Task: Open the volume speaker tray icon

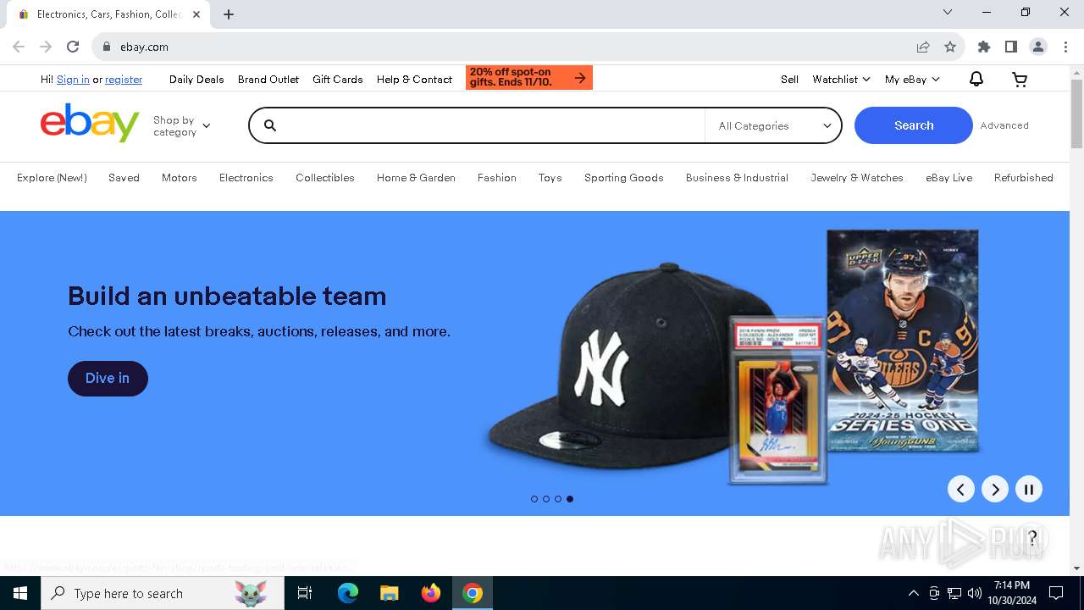Action: click(x=975, y=593)
